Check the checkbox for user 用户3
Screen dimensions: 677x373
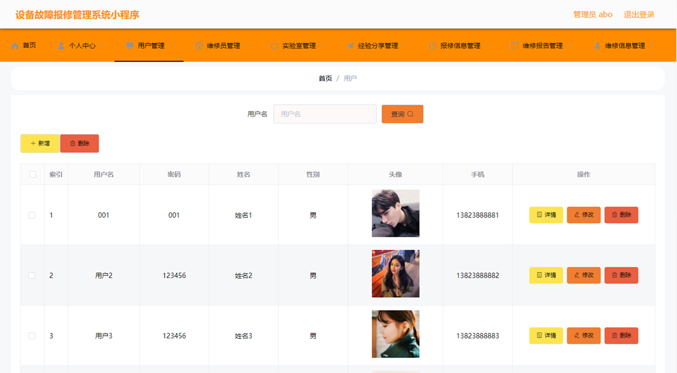(32, 336)
